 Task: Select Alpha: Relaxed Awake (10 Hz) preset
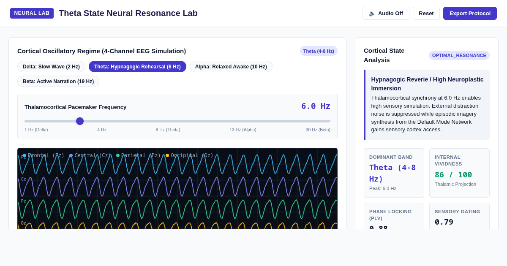click(231, 67)
